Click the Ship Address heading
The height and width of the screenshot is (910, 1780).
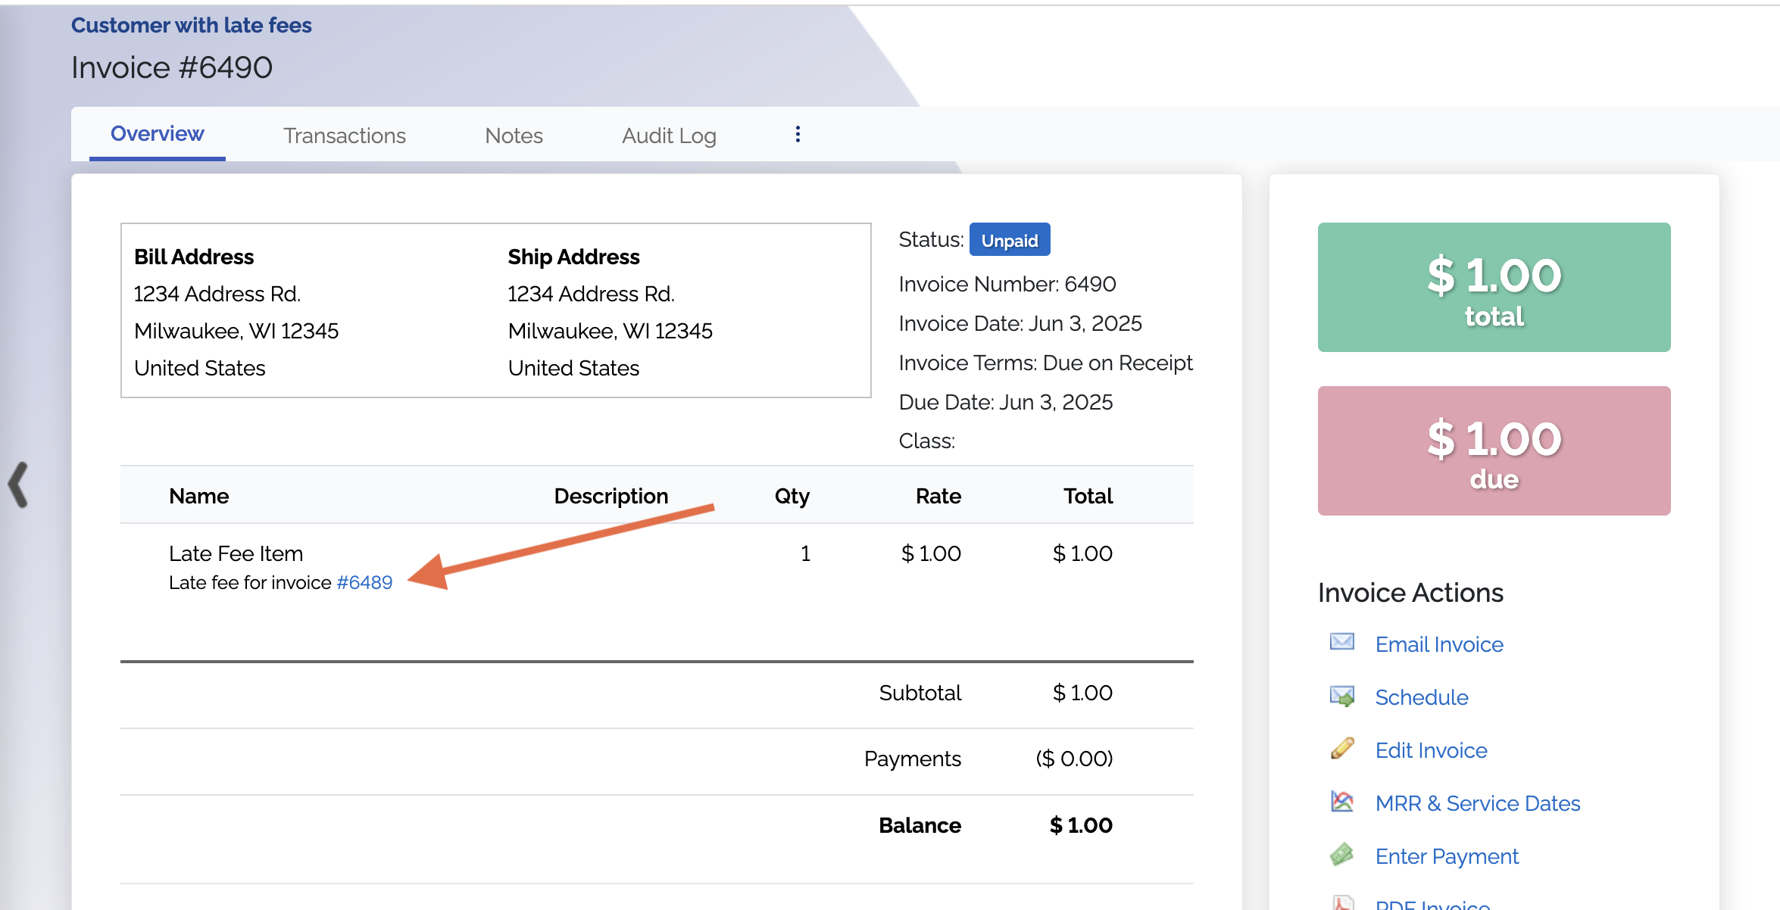click(x=573, y=257)
